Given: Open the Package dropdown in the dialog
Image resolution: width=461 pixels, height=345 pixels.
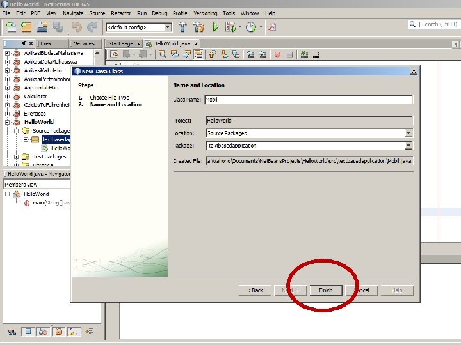Looking at the screenshot, I should point(408,146).
